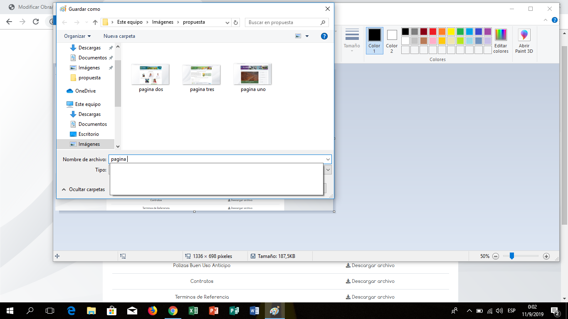Screen dimensions: 568x319
Task: Click Escritorio in the folder tree
Action: point(89,134)
